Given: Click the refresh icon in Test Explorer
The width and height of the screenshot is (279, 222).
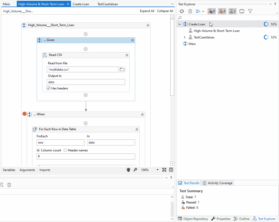Looking at the screenshot, I should [182, 11].
